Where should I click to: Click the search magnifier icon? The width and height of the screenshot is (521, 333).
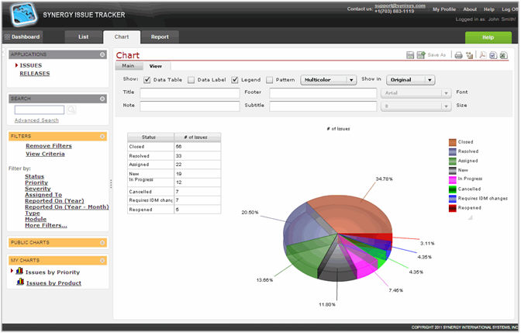tap(71, 109)
